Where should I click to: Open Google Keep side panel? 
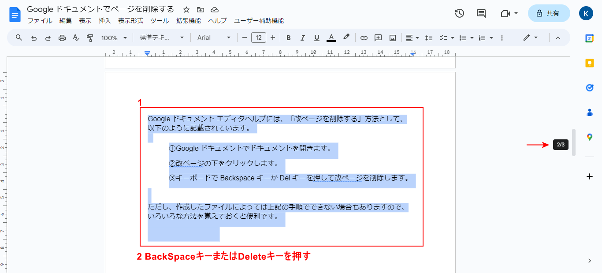[x=590, y=63]
